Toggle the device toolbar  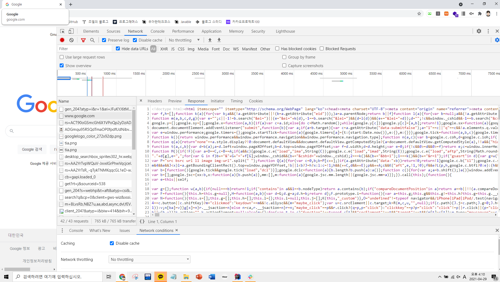click(x=71, y=31)
